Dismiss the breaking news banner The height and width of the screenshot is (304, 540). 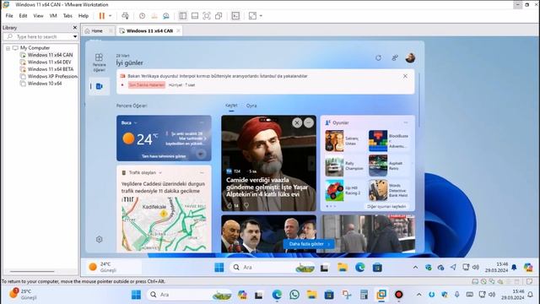405,76
